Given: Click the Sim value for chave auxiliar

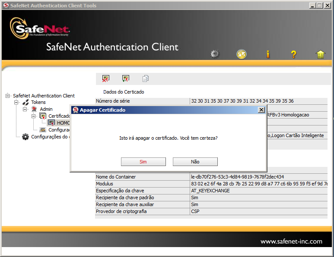Looking at the screenshot, I should click(194, 204).
